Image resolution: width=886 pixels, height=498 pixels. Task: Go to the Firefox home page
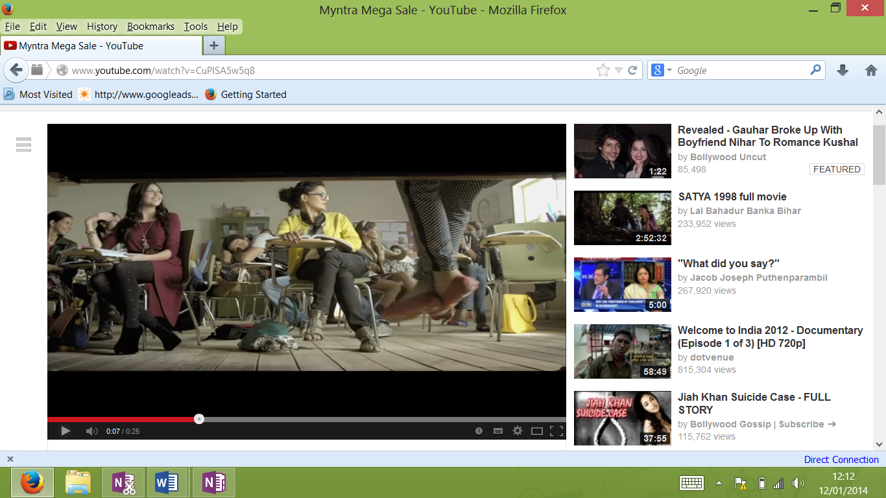pyautogui.click(x=871, y=71)
